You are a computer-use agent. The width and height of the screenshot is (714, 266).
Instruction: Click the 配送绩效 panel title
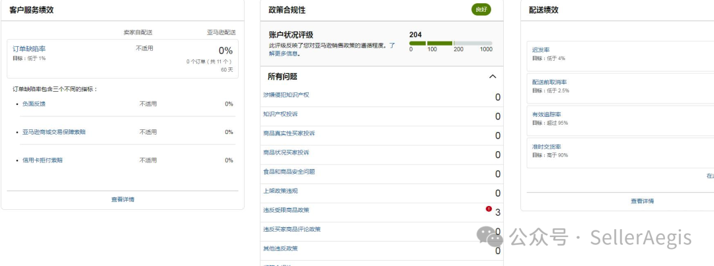coord(543,10)
